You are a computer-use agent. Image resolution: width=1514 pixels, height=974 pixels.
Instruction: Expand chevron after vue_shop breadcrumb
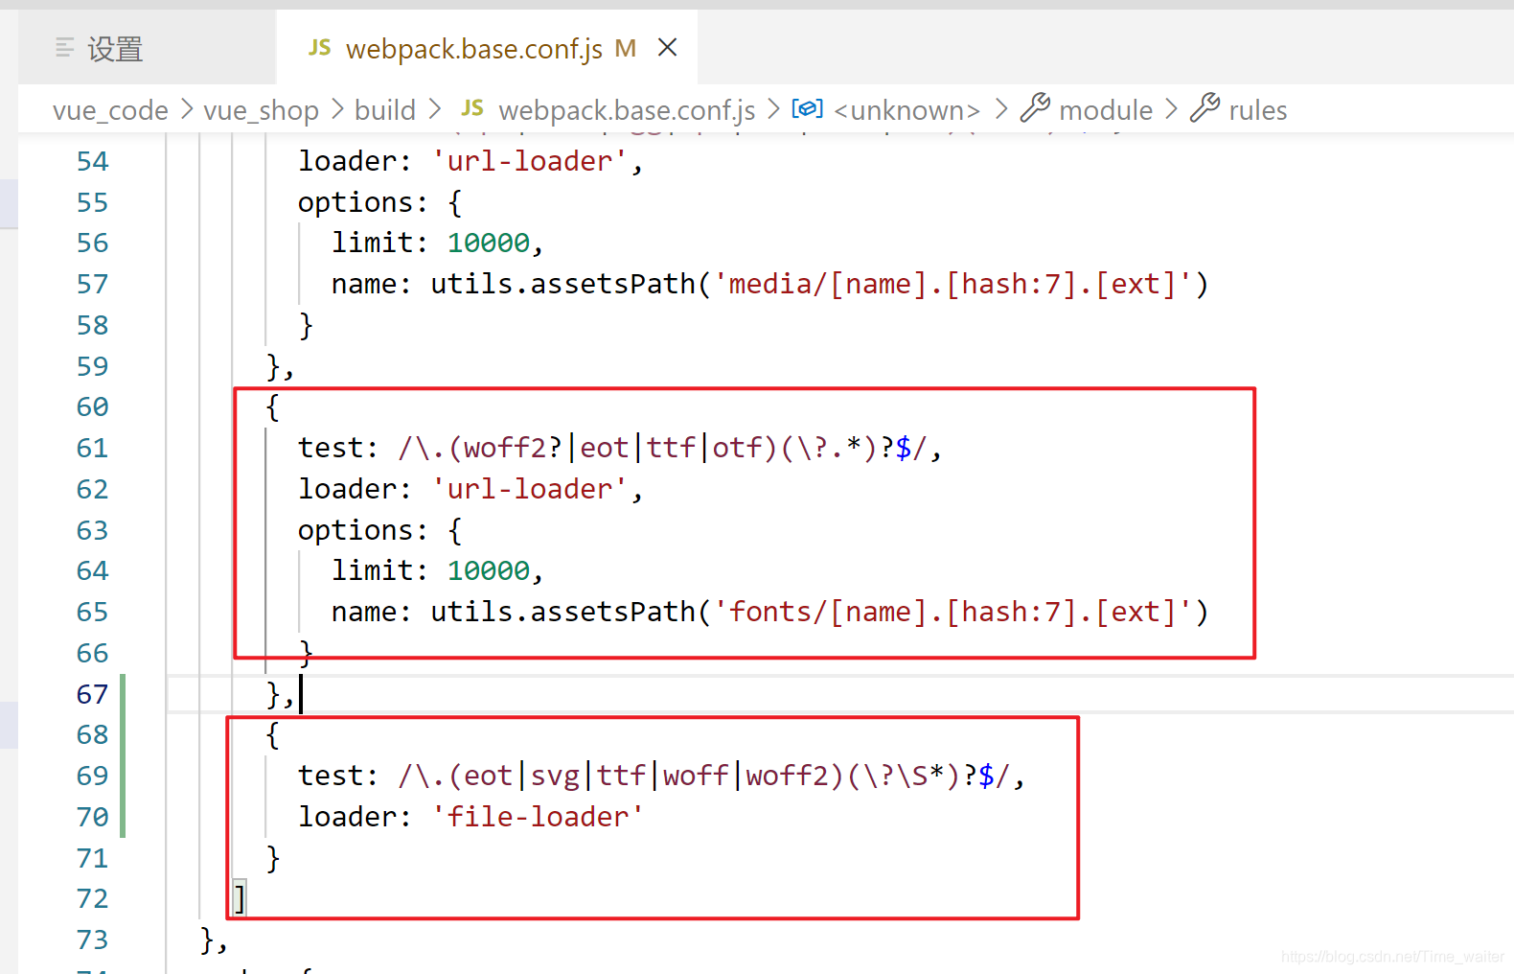pyautogui.click(x=337, y=109)
